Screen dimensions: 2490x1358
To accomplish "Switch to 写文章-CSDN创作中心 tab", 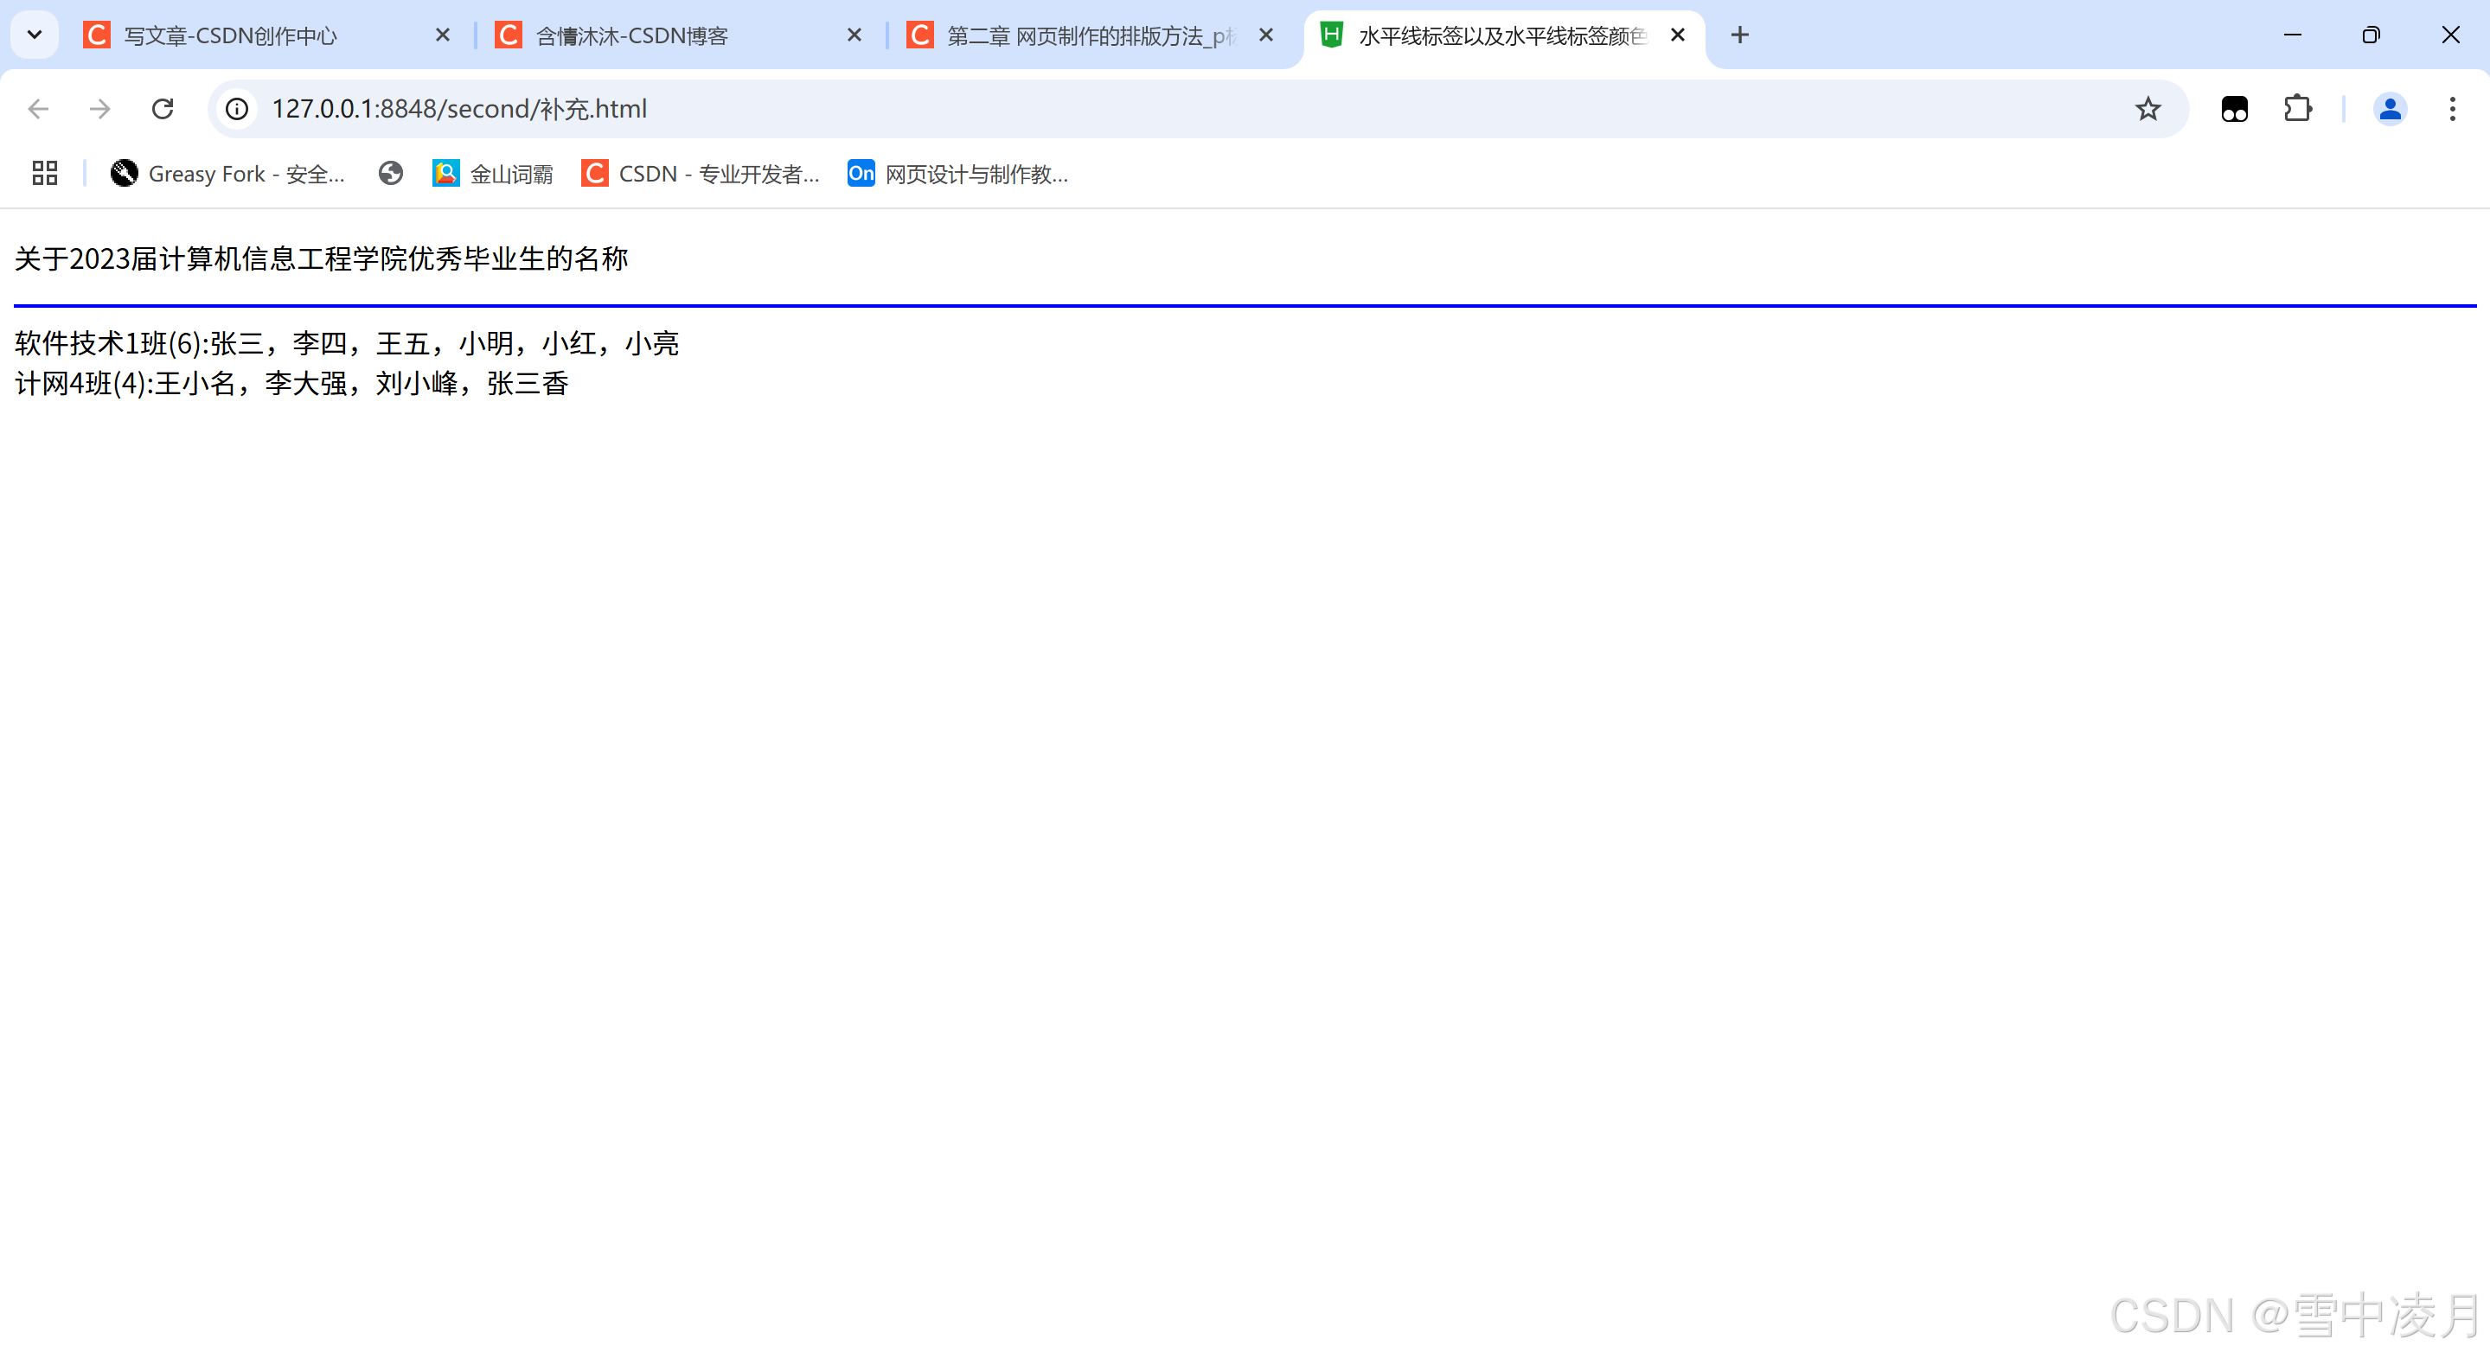I will point(232,35).
